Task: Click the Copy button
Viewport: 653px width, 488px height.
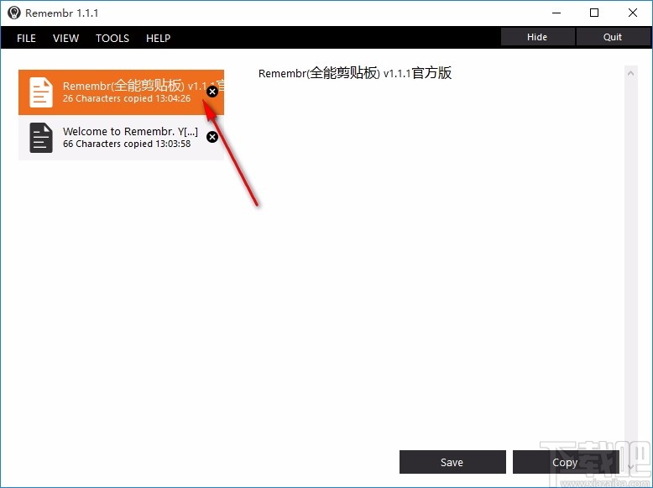Action: 566,462
